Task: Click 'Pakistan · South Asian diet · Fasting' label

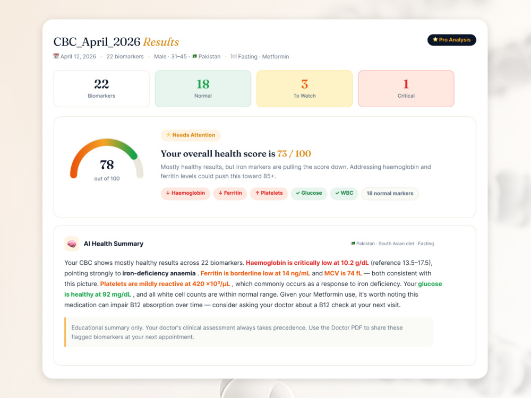Action: click(x=395, y=244)
